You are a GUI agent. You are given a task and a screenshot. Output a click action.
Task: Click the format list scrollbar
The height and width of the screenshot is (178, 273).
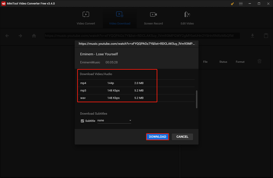tap(197, 99)
